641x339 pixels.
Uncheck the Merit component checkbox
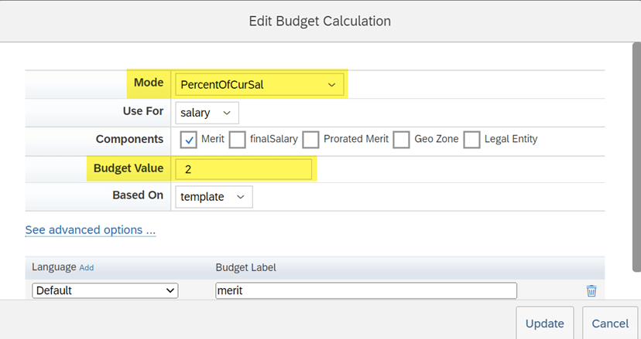[188, 140]
